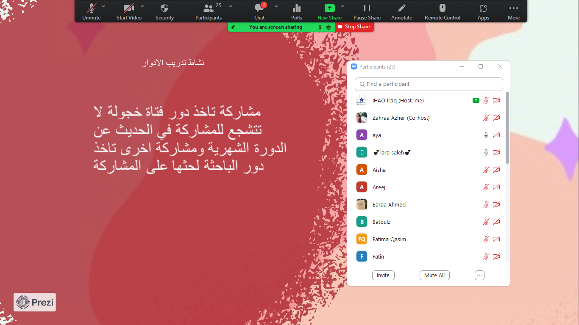Click Fatima Qasim's muted mic icon
This screenshot has width=579, height=325.
486,239
